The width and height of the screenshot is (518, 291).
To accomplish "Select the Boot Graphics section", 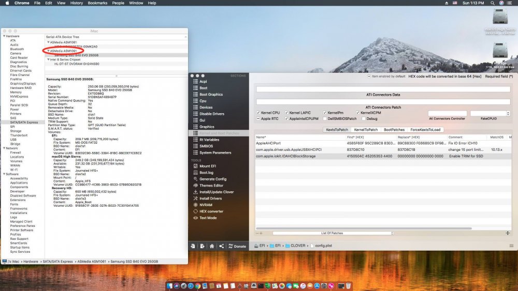I will click(x=211, y=94).
